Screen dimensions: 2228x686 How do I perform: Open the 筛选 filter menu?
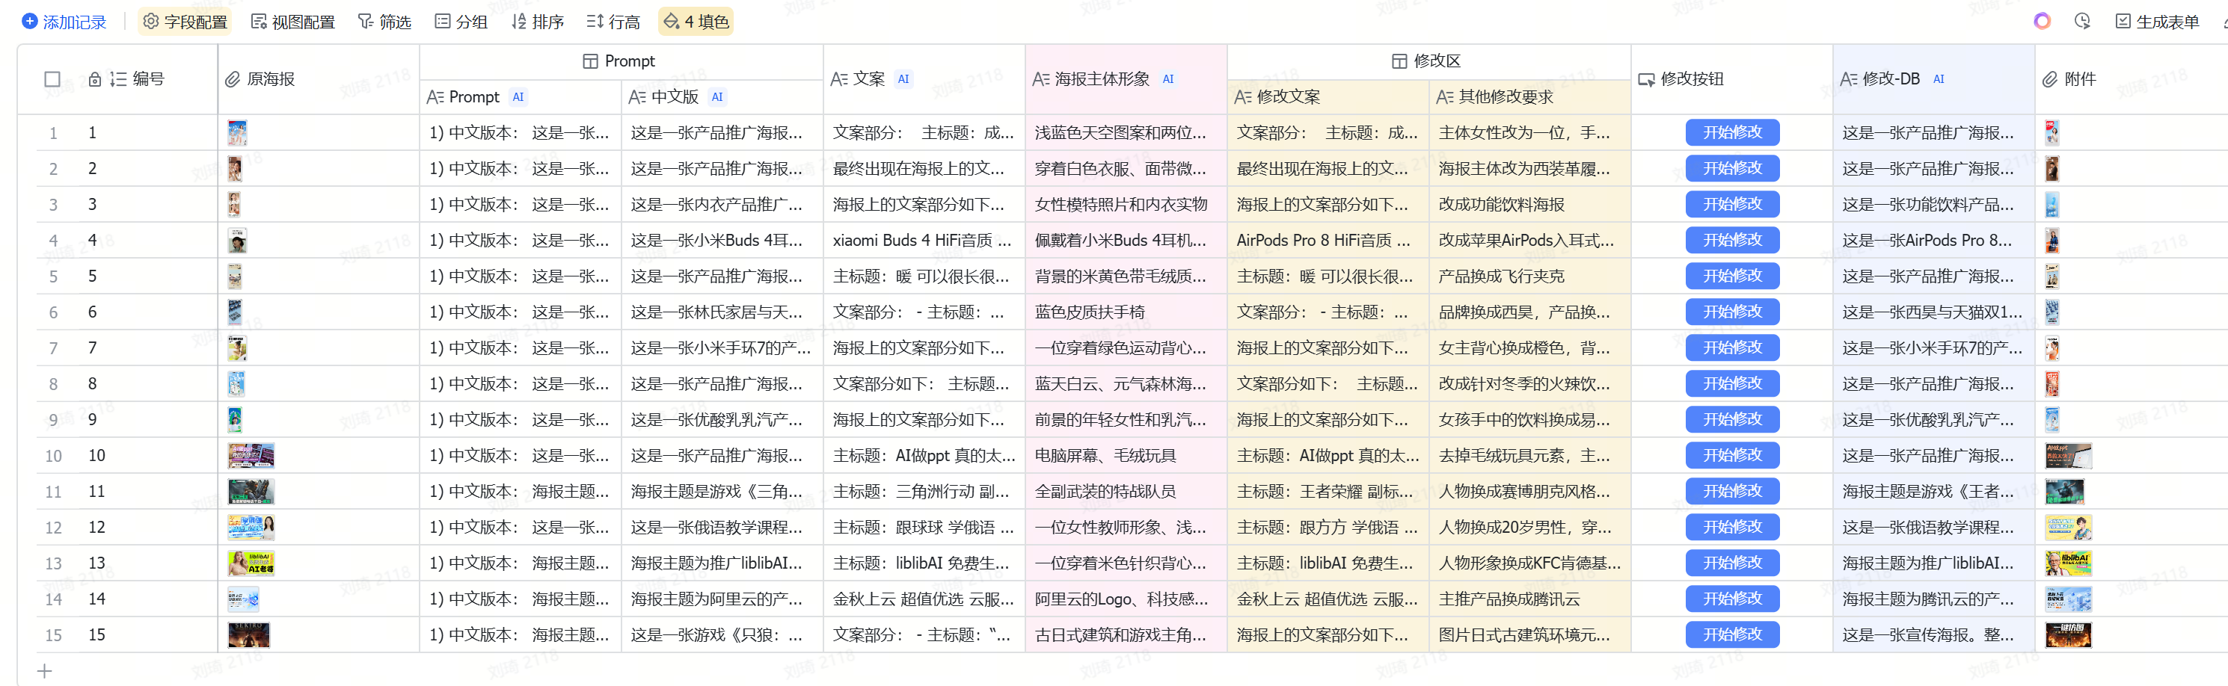tap(385, 22)
